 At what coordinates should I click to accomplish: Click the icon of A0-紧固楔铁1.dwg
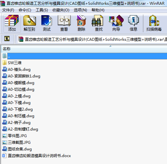pyautogui.click(x=5, y=76)
